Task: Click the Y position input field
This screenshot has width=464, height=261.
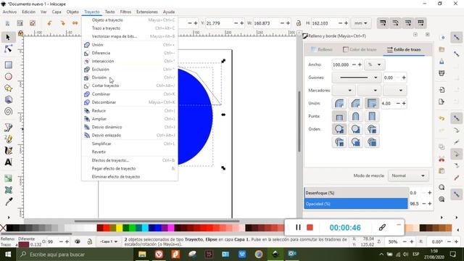Action: (x=219, y=23)
